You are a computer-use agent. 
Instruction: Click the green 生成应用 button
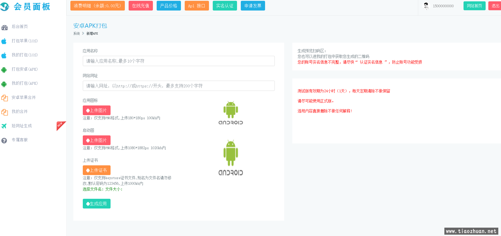tap(97, 204)
